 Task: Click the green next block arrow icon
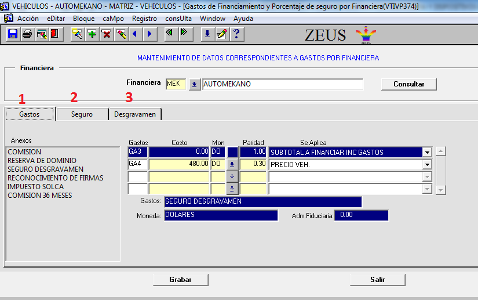(184, 34)
